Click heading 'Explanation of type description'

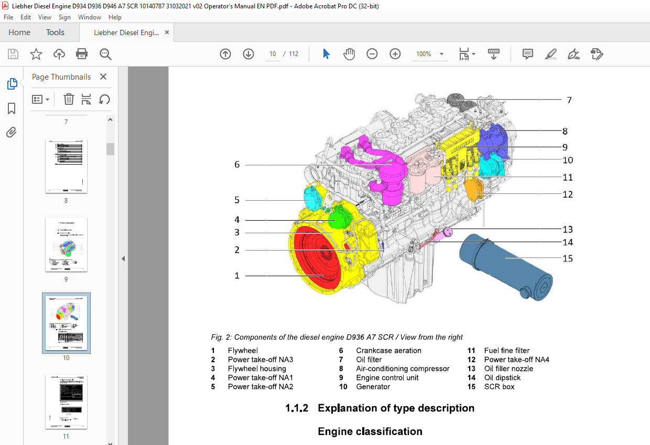click(x=396, y=408)
